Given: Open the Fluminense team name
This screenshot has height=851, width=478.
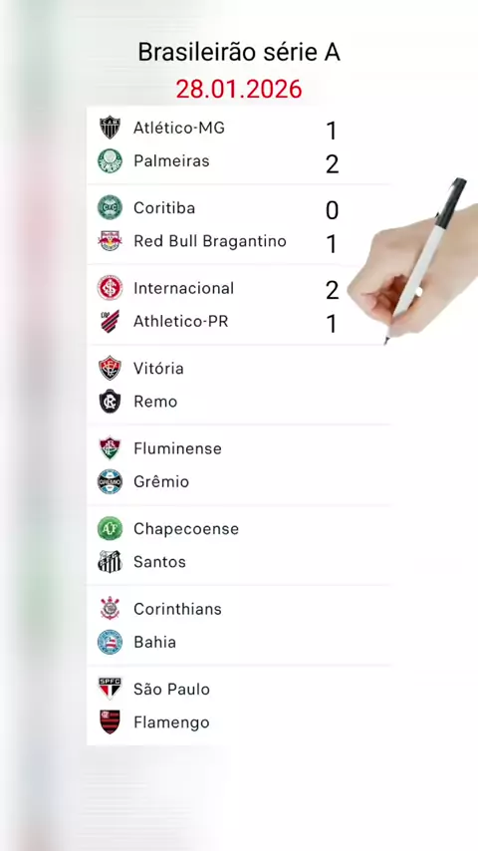Looking at the screenshot, I should 177,448.
